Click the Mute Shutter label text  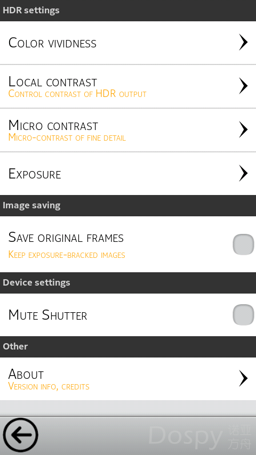coord(47,315)
